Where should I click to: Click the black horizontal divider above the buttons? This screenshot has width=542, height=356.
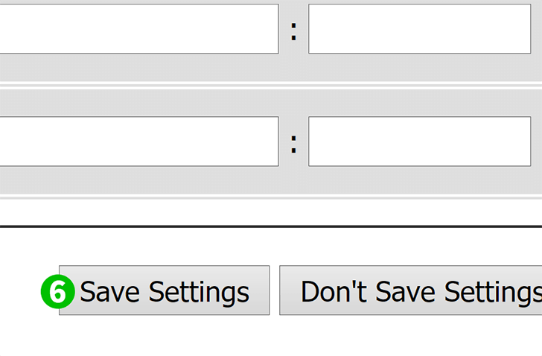(x=271, y=226)
